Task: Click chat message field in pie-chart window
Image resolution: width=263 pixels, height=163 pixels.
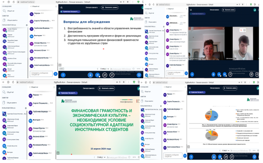Action: (173, 156)
